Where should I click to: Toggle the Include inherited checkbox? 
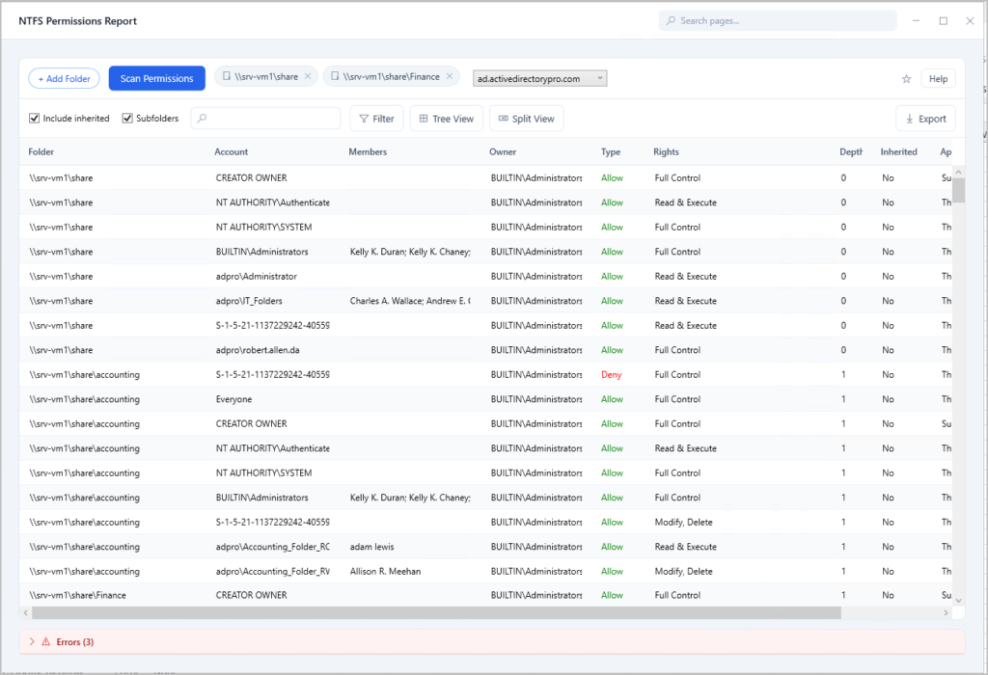[x=34, y=118]
